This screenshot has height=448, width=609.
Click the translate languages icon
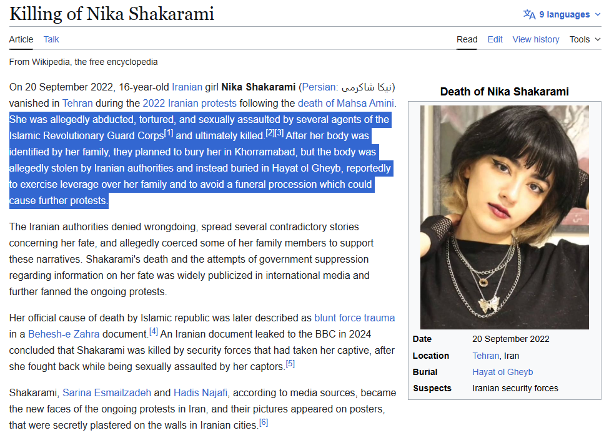[529, 14]
